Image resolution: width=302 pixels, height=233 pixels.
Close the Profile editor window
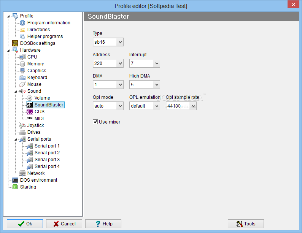tap(293, 4)
